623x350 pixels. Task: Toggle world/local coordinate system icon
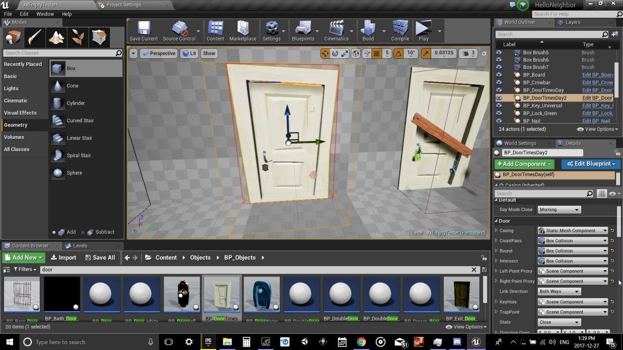pyautogui.click(x=356, y=53)
